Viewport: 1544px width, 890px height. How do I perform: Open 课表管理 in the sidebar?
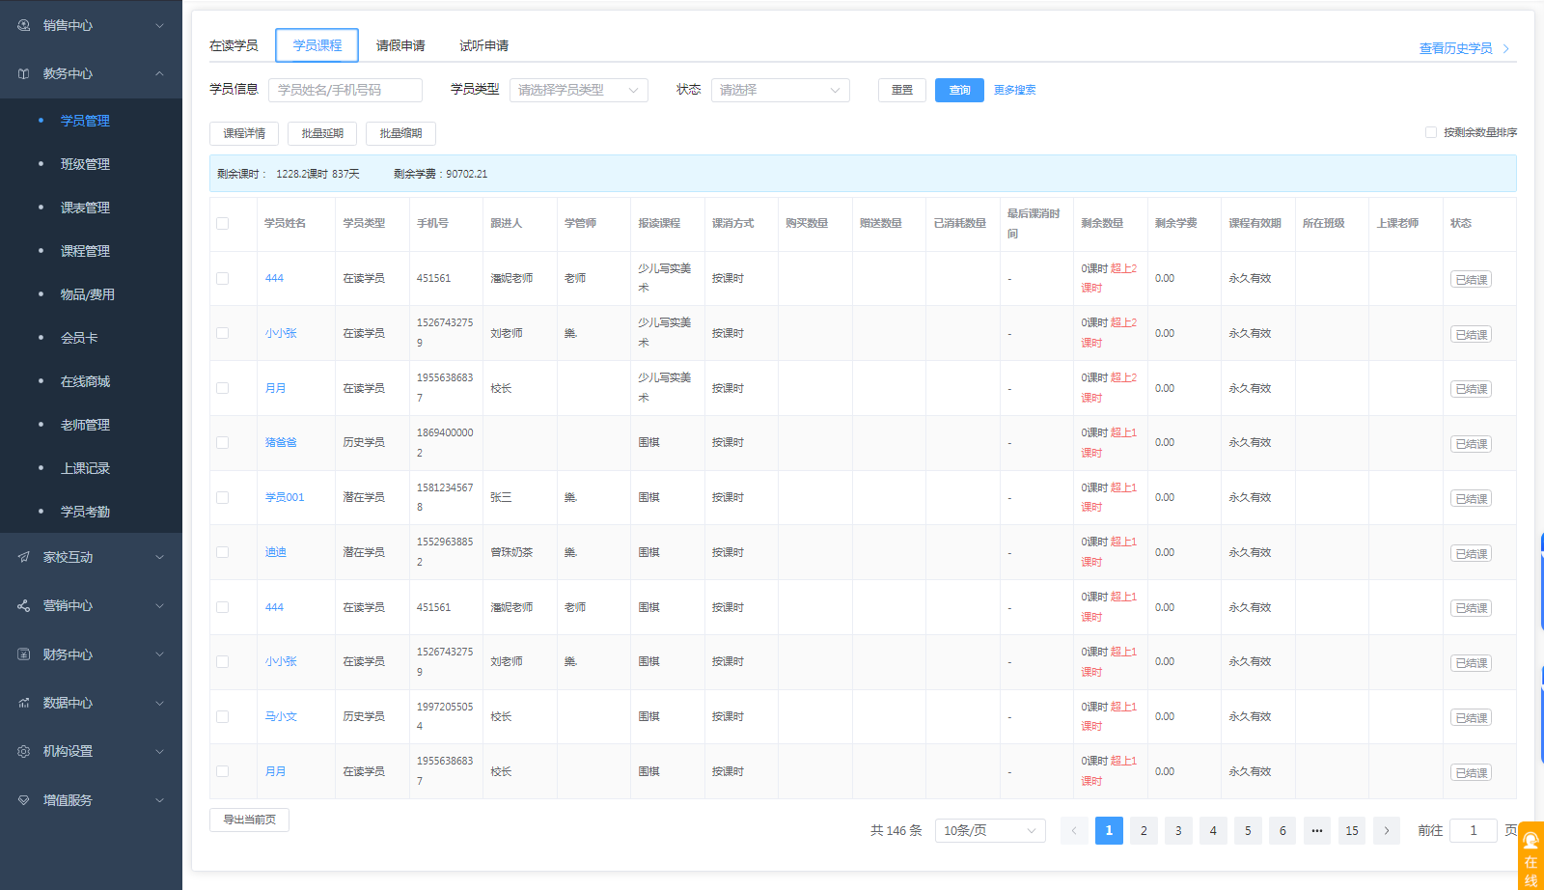[x=85, y=208]
